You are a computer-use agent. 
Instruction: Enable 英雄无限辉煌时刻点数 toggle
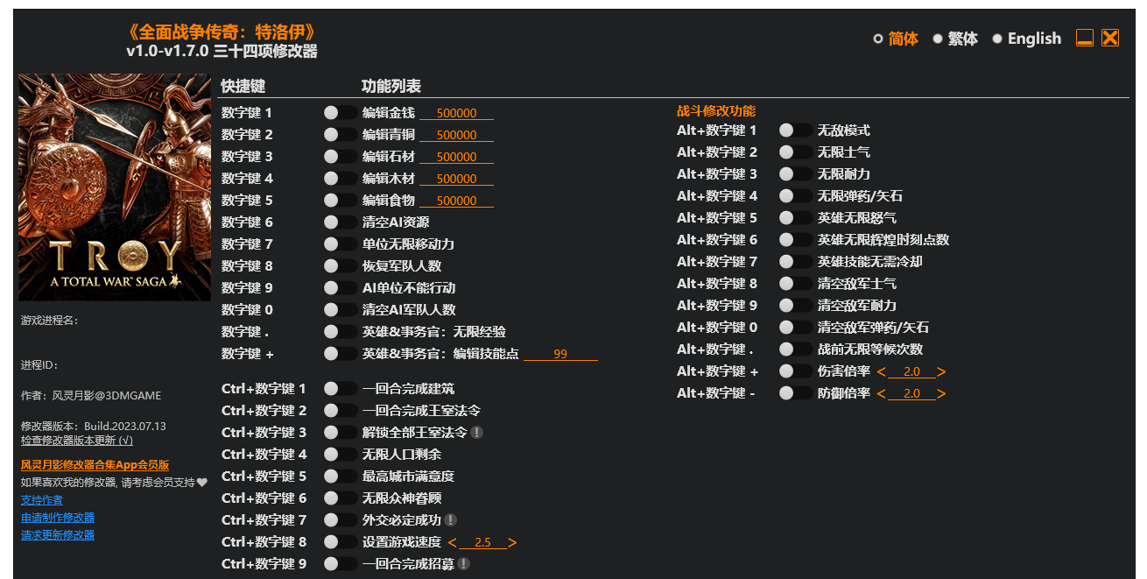(795, 240)
